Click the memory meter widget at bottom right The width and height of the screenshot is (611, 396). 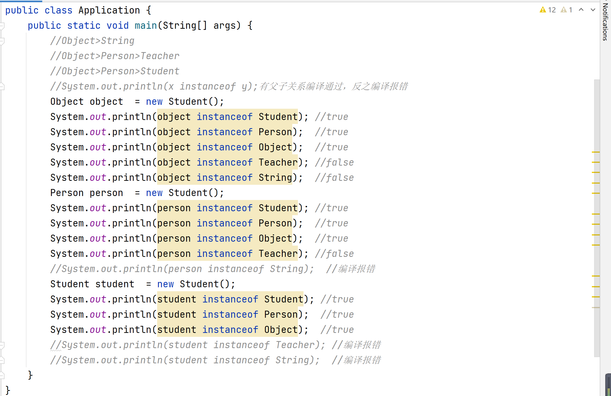tap(608, 385)
